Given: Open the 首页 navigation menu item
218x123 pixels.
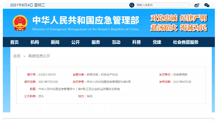Looking at the screenshot, I should pyautogui.click(x=14, y=42).
